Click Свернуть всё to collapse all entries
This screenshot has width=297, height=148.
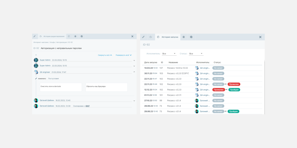click(105, 55)
